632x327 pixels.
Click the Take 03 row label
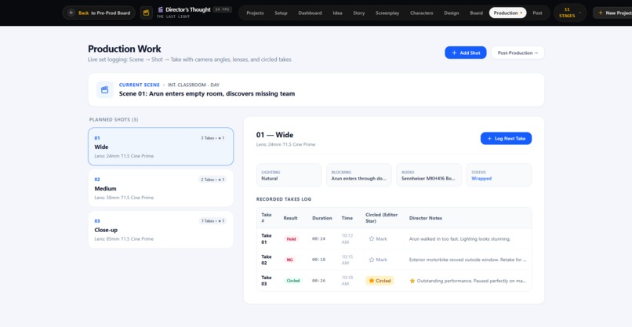tap(267, 281)
